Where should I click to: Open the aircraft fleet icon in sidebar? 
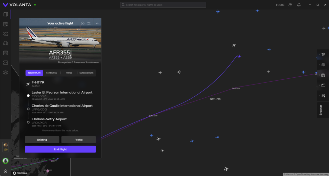tap(5, 34)
